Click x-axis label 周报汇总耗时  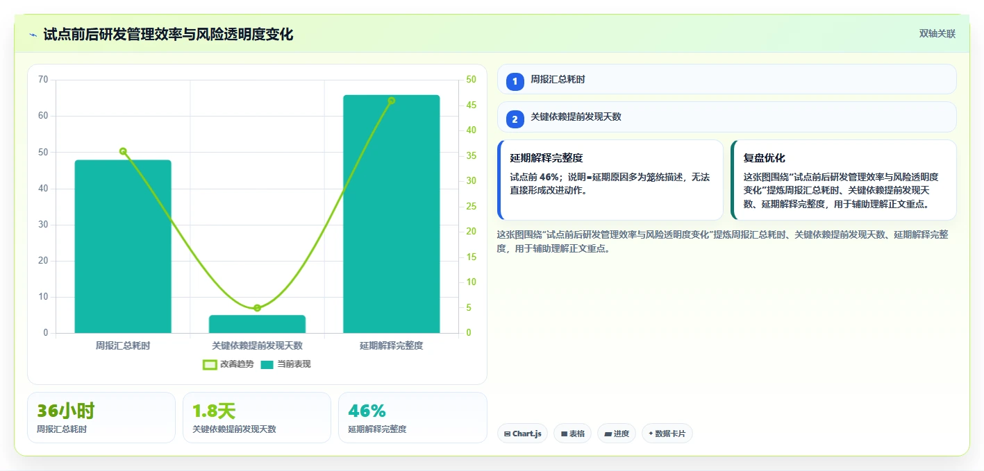click(123, 345)
